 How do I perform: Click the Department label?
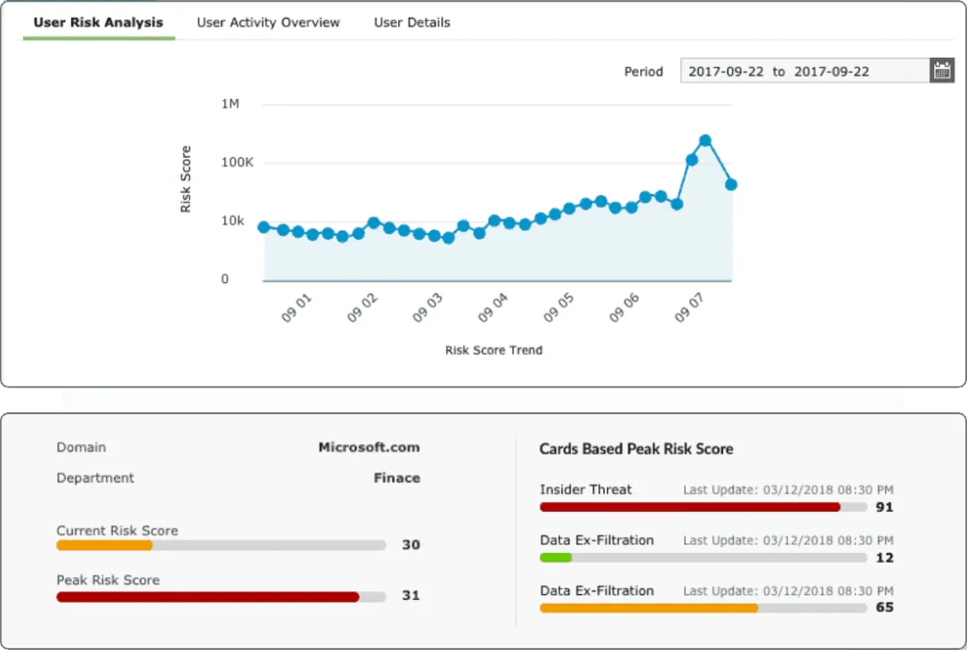point(95,478)
